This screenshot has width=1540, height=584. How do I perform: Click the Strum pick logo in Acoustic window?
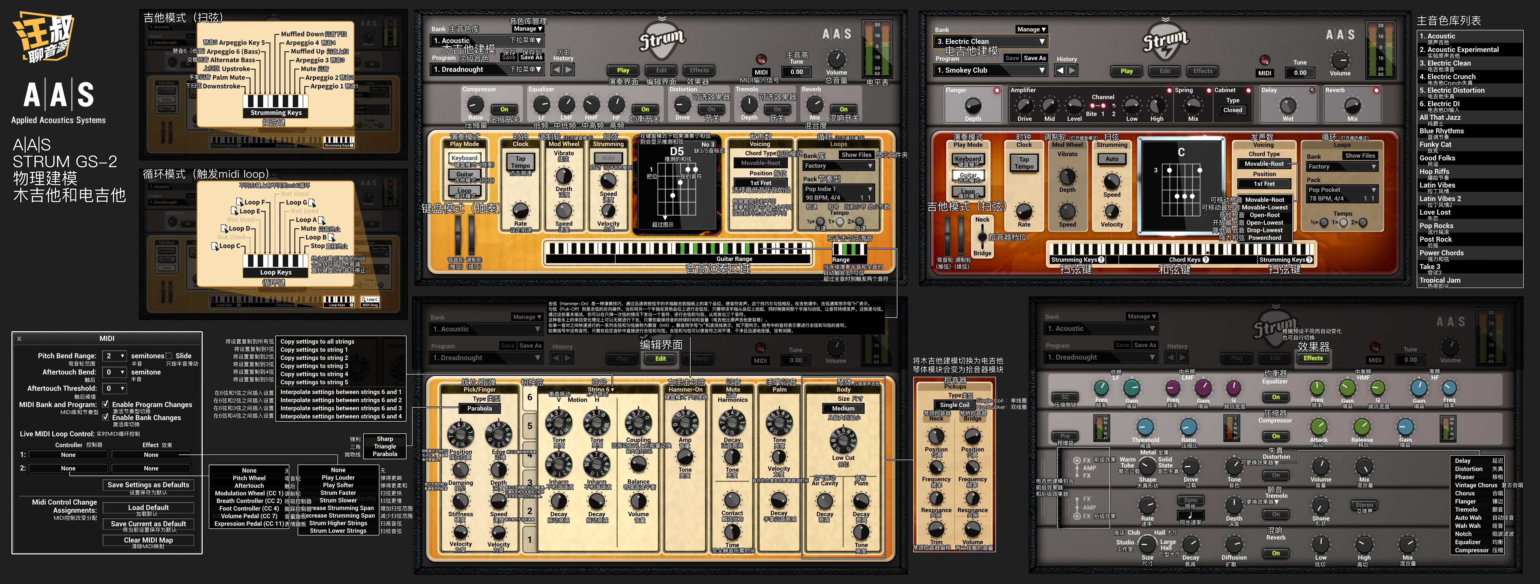(662, 40)
